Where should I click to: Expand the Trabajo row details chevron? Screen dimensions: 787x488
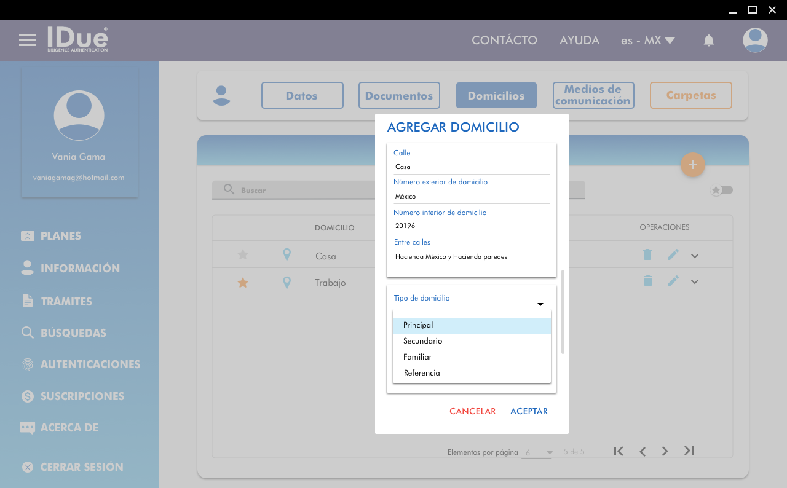[x=695, y=282]
